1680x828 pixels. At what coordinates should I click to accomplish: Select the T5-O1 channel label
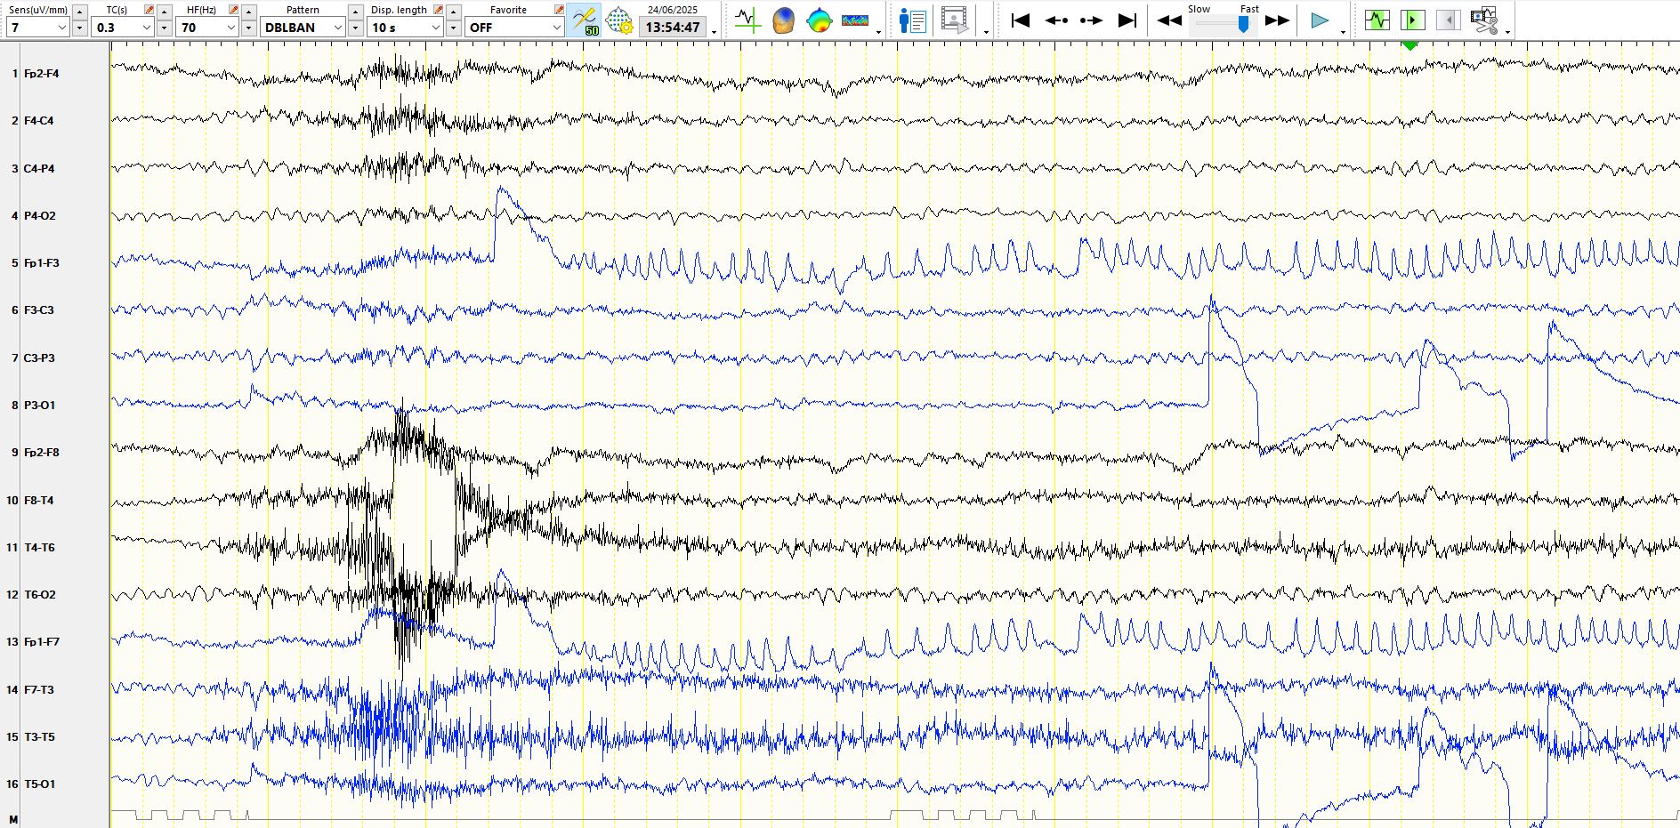39,784
